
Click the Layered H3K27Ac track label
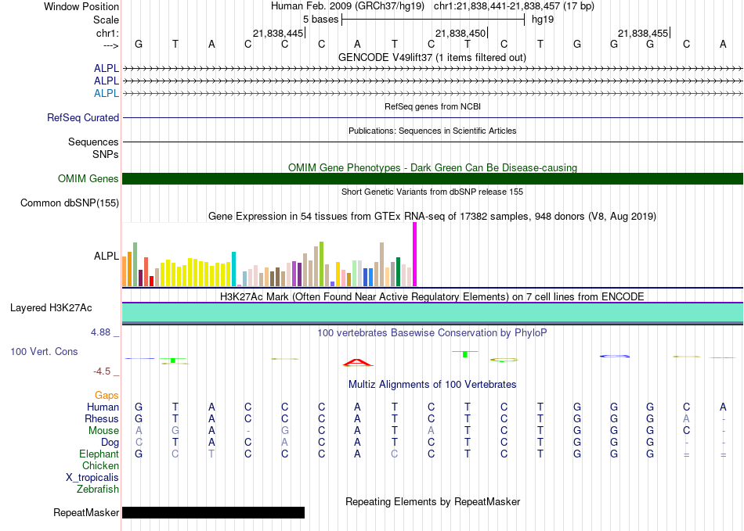(51, 308)
